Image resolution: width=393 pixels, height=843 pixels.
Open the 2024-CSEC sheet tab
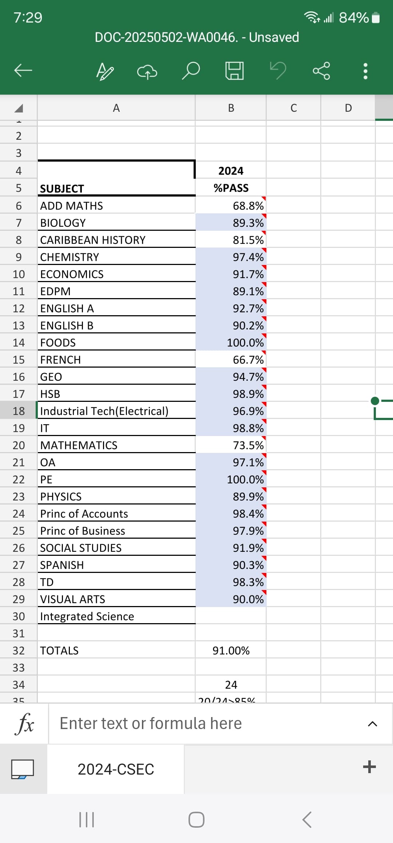pos(116,769)
